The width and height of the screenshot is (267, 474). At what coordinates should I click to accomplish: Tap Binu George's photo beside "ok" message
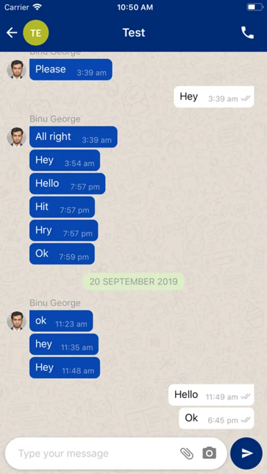click(17, 321)
